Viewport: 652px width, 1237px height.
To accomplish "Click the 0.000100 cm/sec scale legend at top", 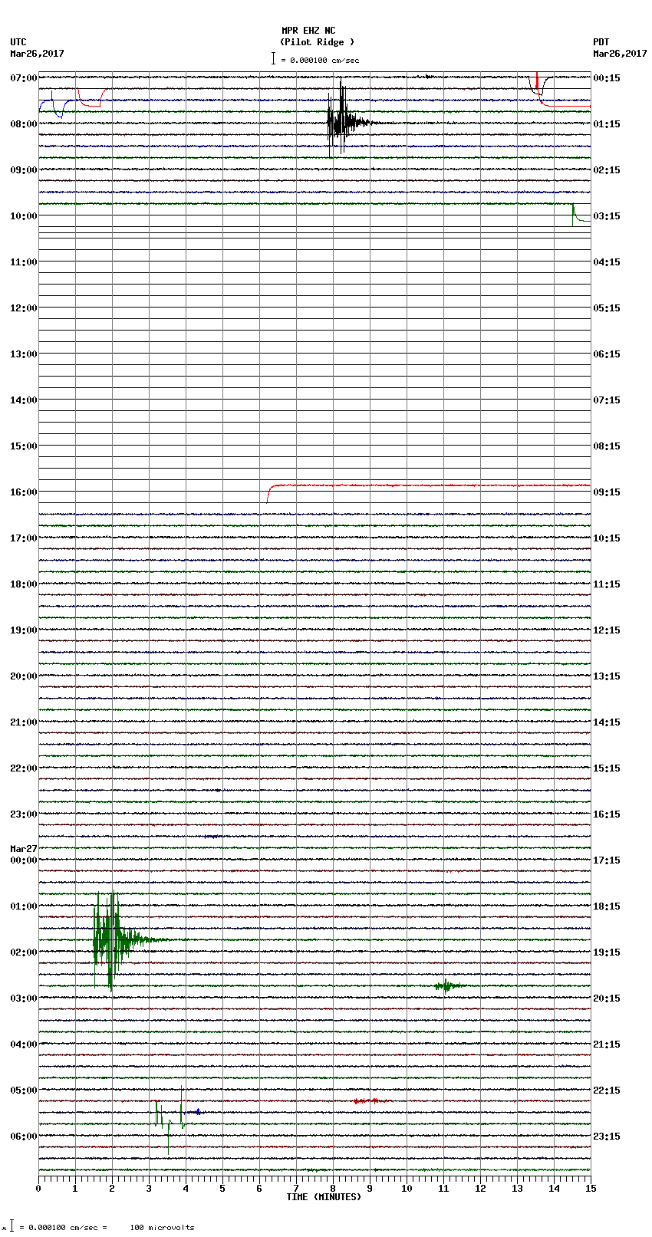I will (315, 60).
